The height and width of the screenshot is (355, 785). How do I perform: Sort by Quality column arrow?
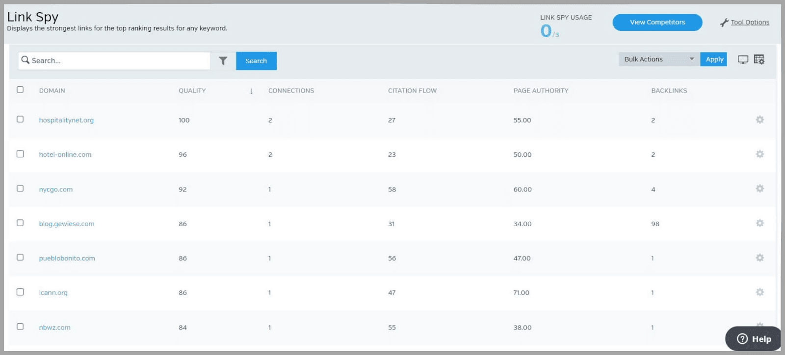(x=251, y=91)
